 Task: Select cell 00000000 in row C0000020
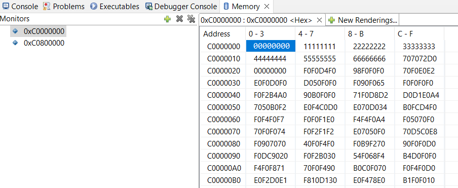click(x=270, y=71)
